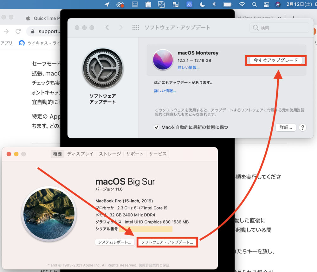Click the ソフトウェア・アップデート... button
317x272 pixels.
(x=167, y=242)
